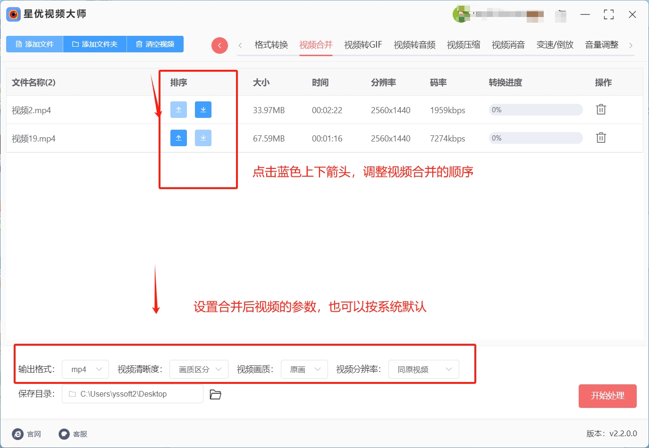Click the user avatar in title bar
Viewport: 649px width, 448px height.
[x=461, y=14]
